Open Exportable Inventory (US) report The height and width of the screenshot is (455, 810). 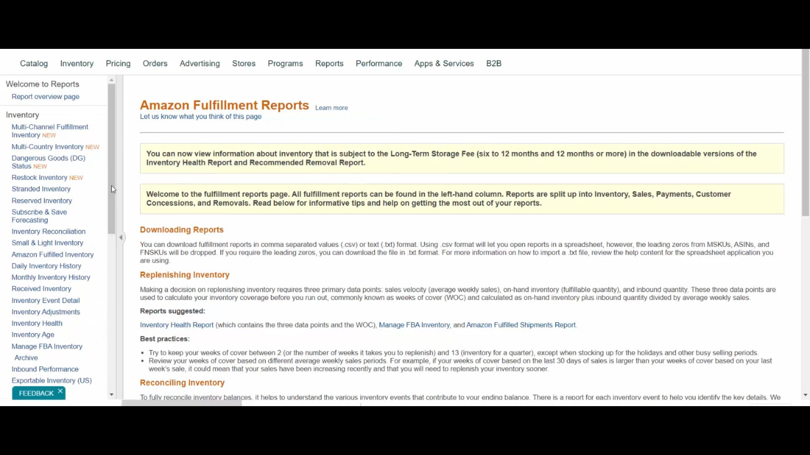[x=51, y=381]
